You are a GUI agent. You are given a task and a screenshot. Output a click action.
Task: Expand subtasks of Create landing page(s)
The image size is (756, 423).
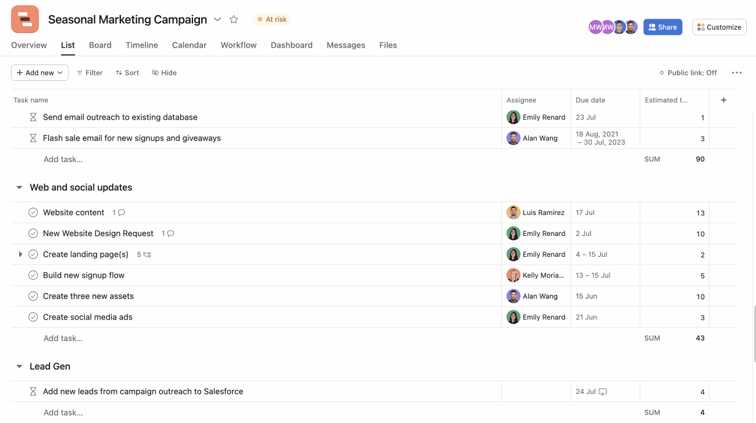[20, 254]
